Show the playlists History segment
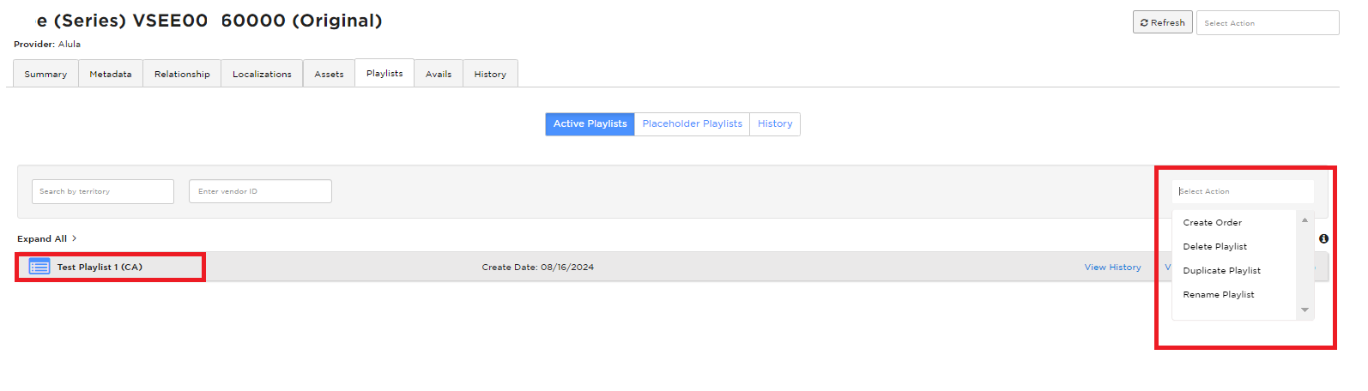 [x=775, y=123]
